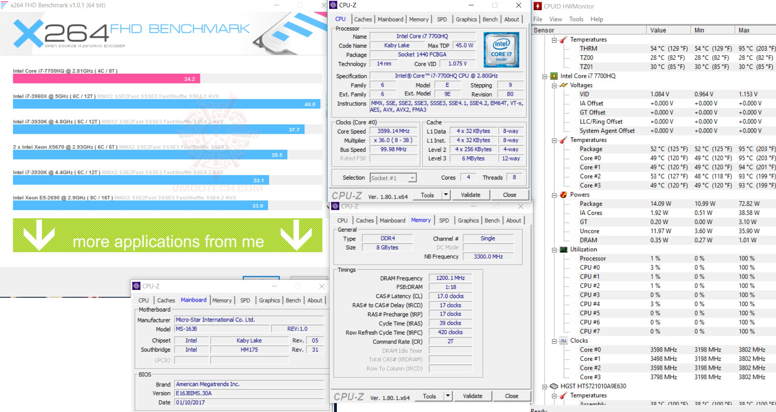
Task: Open Tools dropdown arrow in CPU-Z Memory window
Action: point(448,396)
